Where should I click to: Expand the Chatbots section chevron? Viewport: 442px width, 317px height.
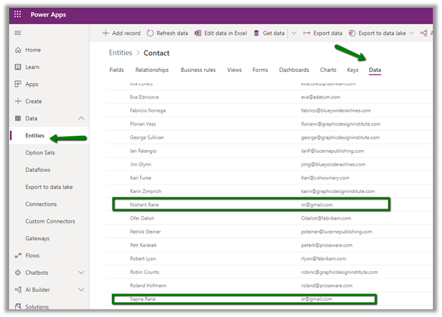(x=81, y=273)
